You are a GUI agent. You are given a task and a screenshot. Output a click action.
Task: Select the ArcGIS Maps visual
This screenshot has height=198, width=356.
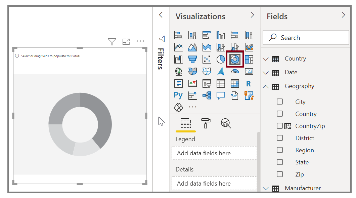click(221, 71)
